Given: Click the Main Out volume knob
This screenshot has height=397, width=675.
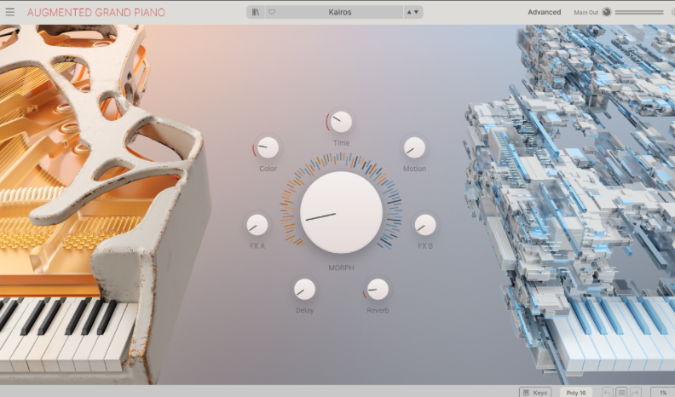Looking at the screenshot, I should (x=607, y=12).
